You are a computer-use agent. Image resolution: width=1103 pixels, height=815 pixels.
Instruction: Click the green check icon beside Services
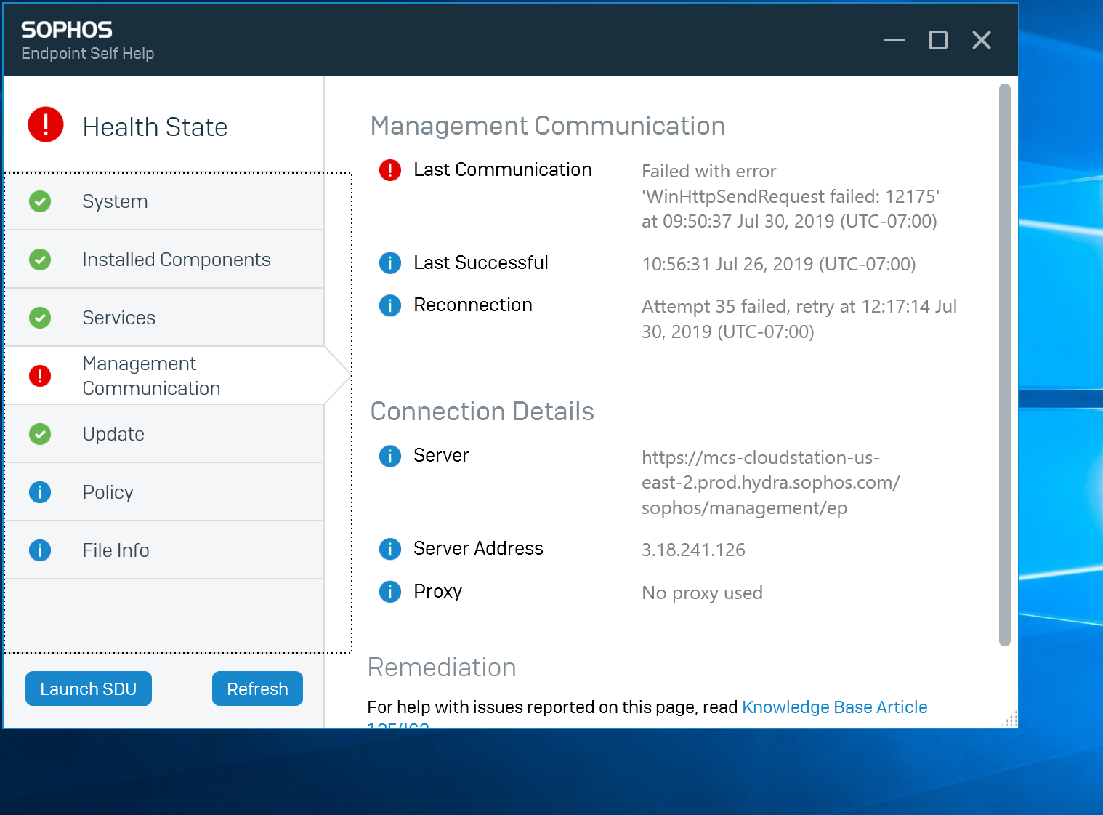point(40,318)
